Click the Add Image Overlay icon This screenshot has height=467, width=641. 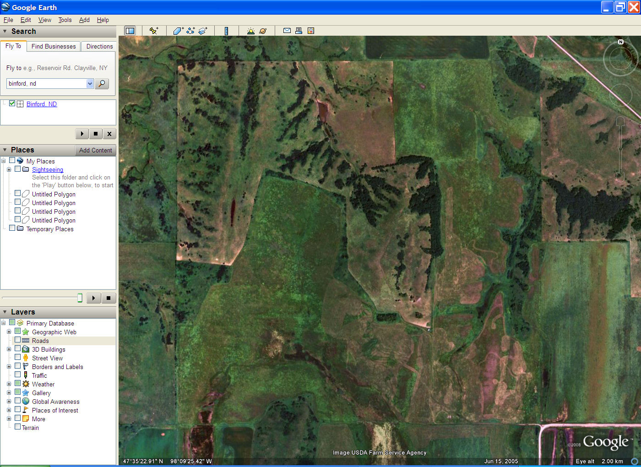(x=203, y=31)
